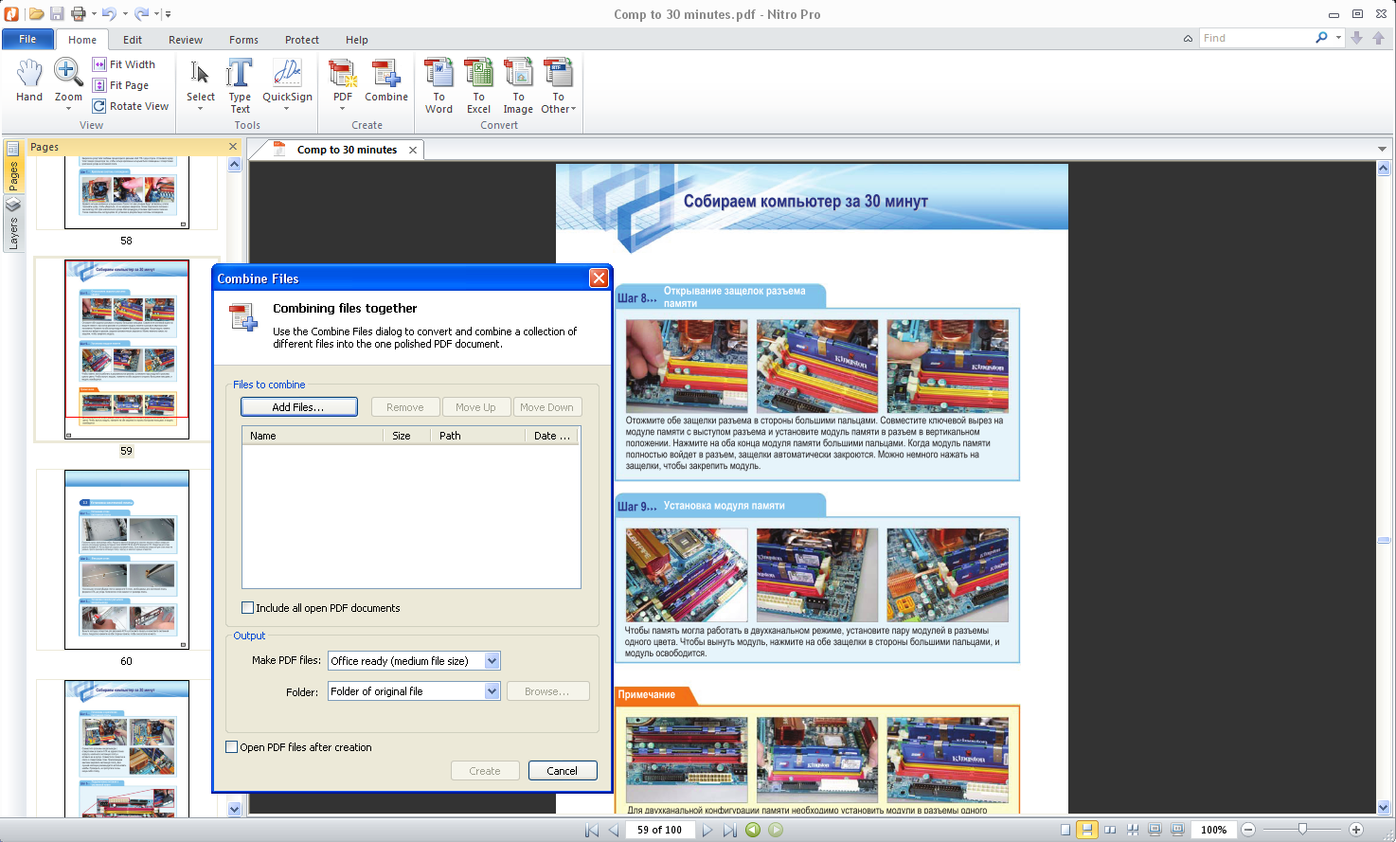
Task: Convert document To Excel
Action: point(478,85)
